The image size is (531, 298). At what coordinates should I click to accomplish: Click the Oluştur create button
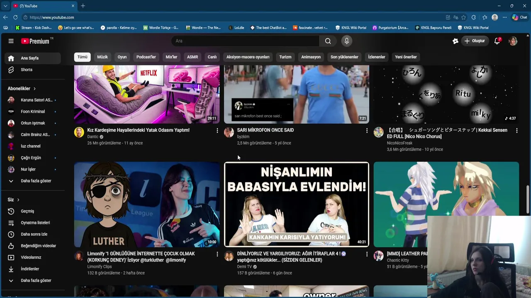(475, 41)
